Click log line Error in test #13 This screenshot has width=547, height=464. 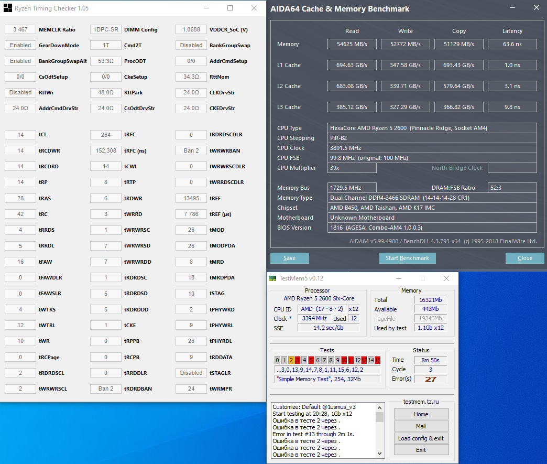tap(313, 434)
